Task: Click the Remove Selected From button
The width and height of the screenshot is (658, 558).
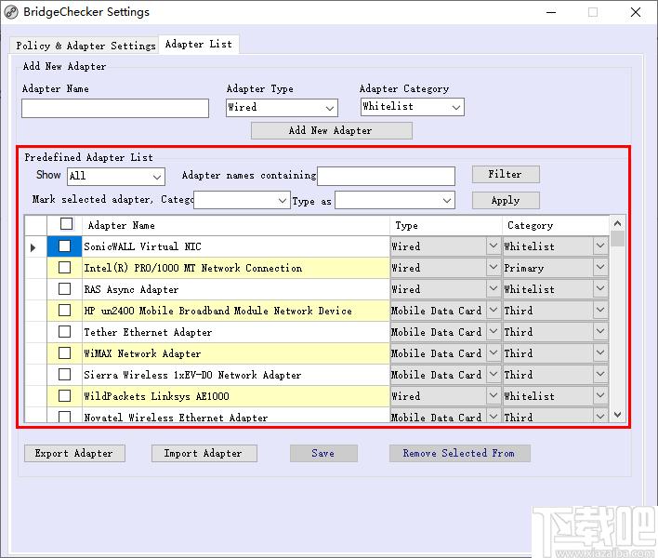Action: [459, 454]
